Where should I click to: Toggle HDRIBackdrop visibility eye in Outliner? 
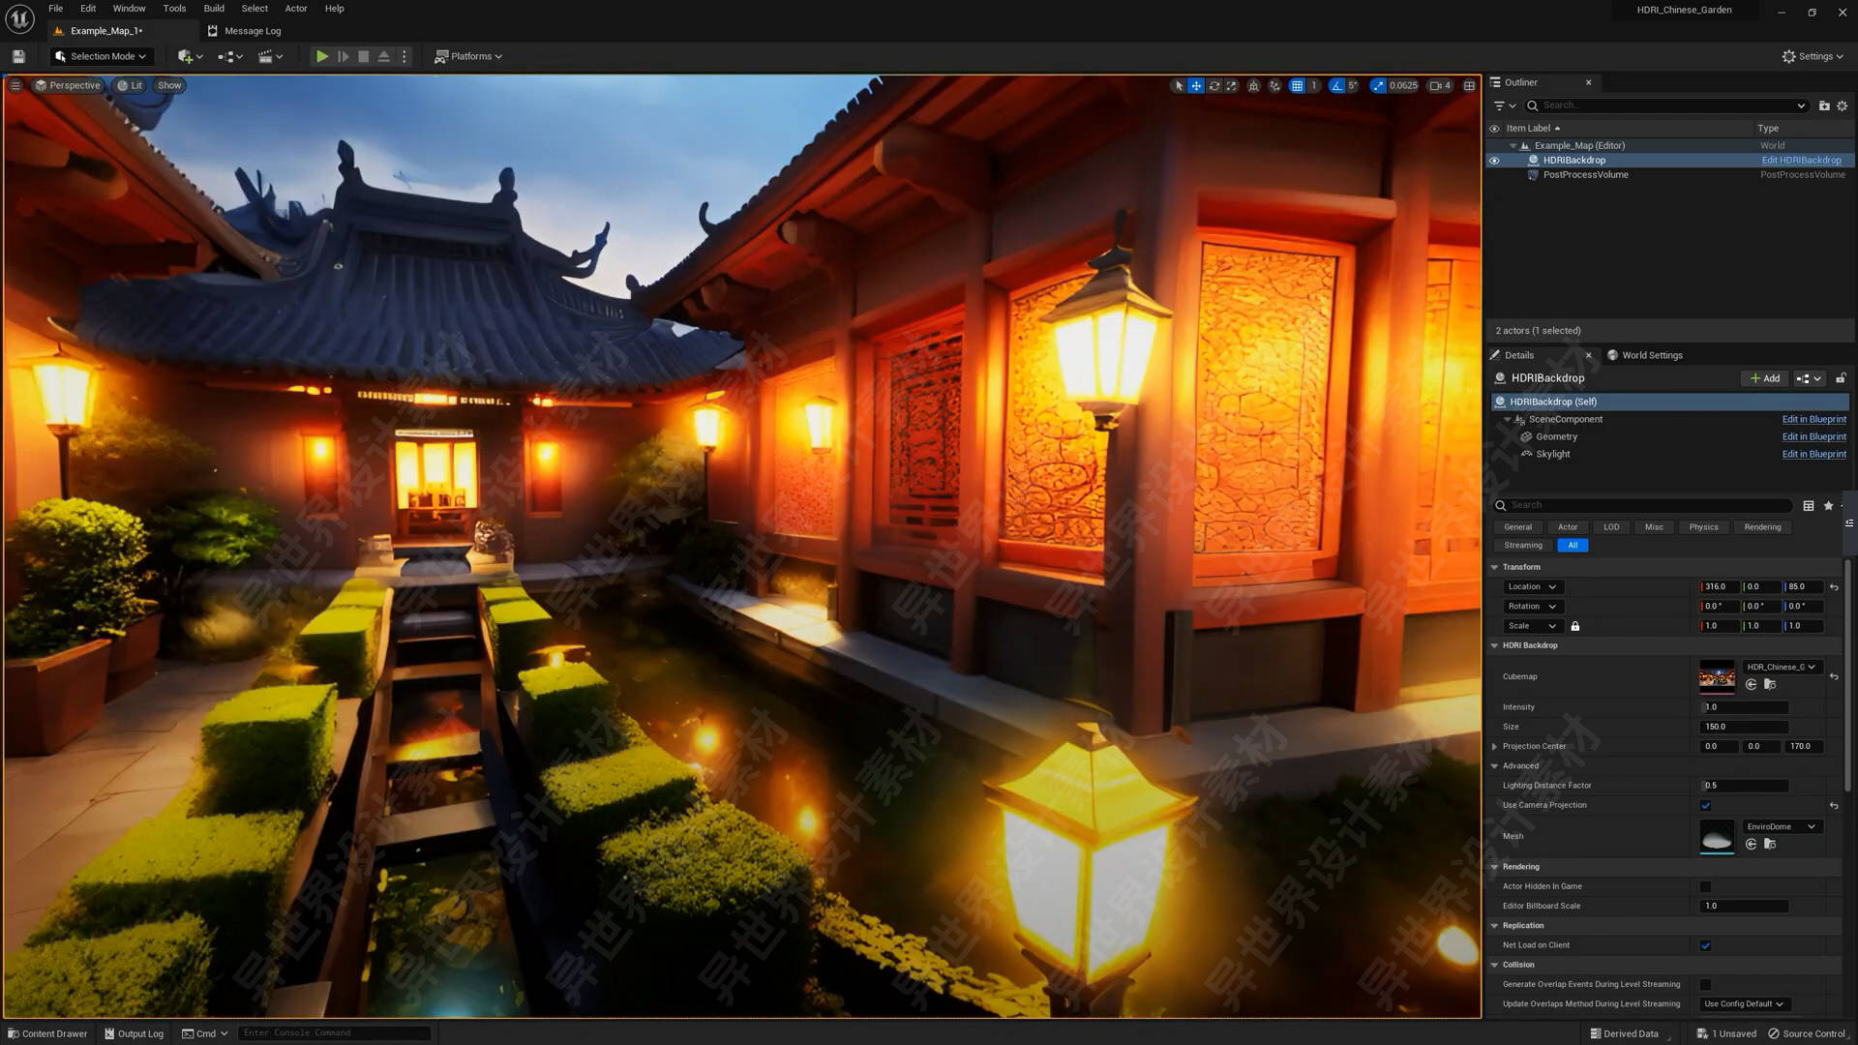click(x=1494, y=161)
